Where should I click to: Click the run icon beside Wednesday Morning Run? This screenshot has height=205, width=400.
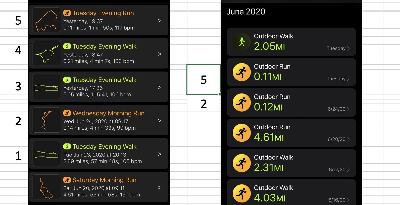67,113
